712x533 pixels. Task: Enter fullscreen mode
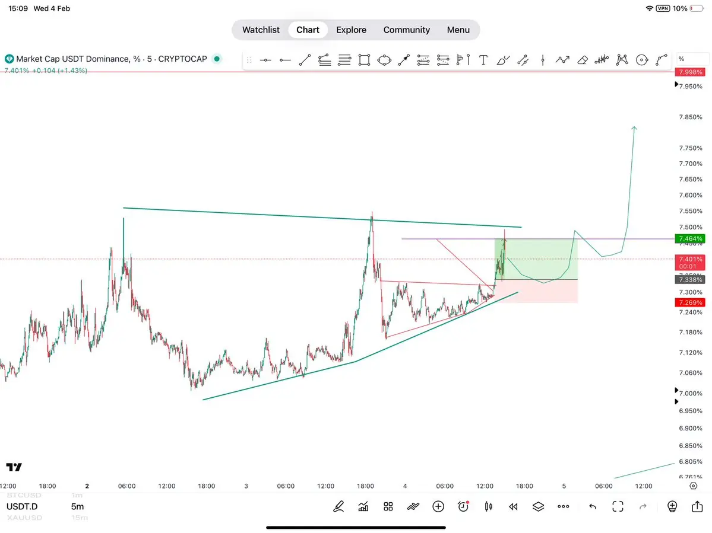(618, 506)
